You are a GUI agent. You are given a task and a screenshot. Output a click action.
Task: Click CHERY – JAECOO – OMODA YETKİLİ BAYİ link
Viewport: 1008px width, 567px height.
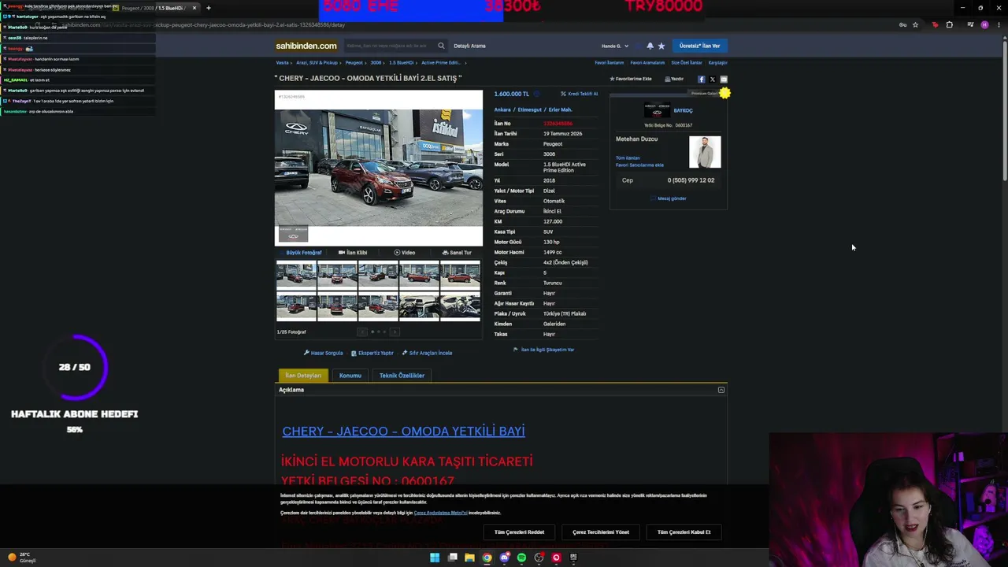(x=403, y=432)
